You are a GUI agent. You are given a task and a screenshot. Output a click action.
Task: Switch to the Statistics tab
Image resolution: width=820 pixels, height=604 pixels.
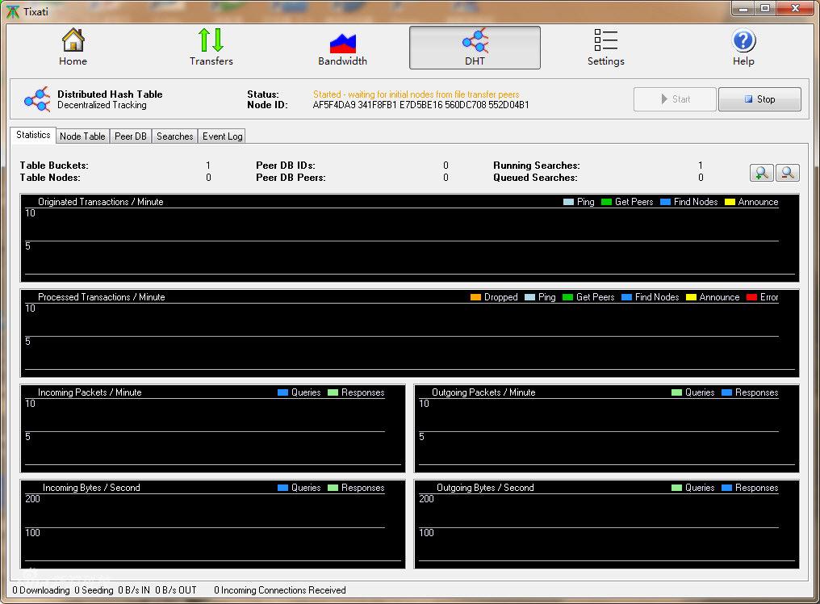point(33,135)
